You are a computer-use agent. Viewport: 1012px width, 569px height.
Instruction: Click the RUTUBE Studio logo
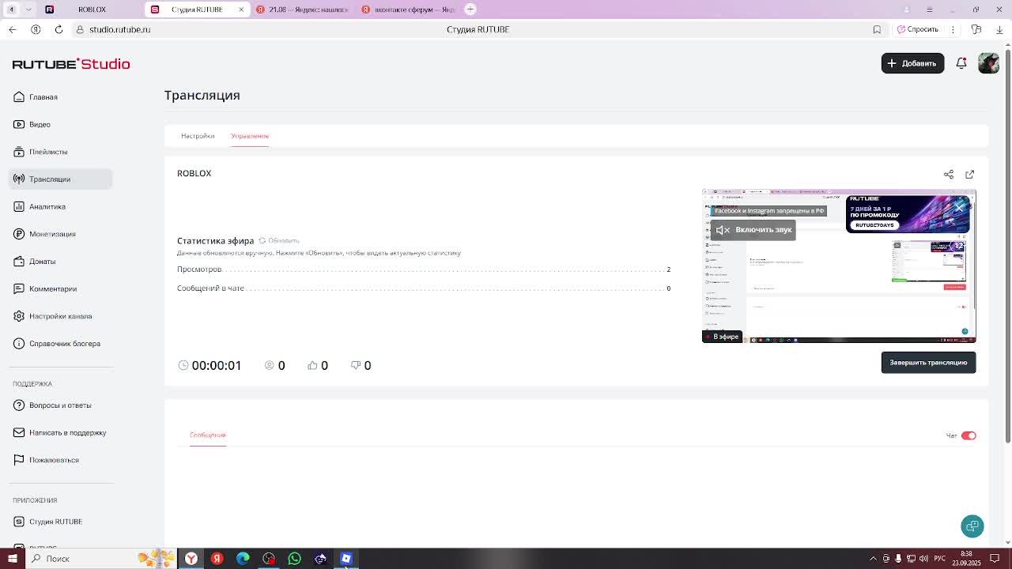click(71, 64)
